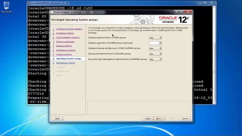The width and height of the screenshot is (242, 136).
Task: Click the PuTTY terminal window title icon
Action: [29, 3]
